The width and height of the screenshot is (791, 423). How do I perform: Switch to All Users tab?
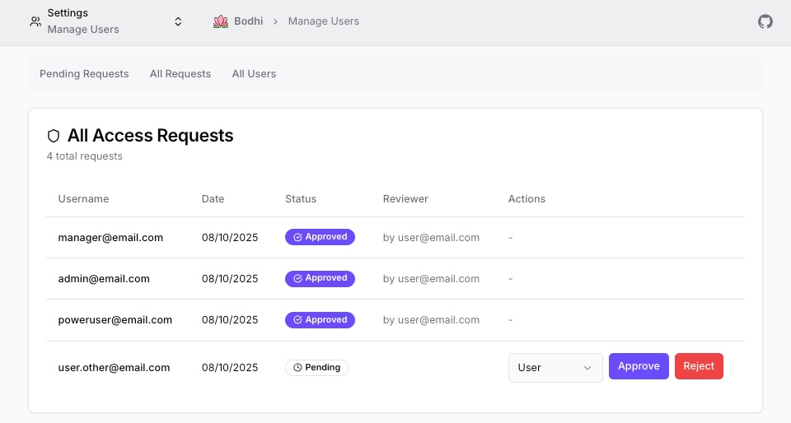click(x=254, y=74)
